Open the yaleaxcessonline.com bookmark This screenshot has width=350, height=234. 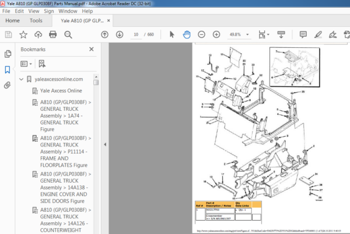coord(59,79)
